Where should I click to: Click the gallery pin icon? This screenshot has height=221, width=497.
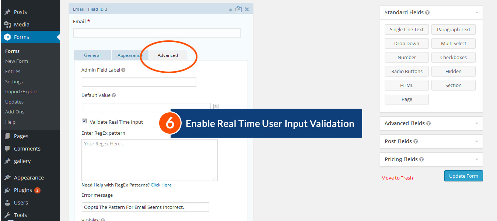point(7,161)
